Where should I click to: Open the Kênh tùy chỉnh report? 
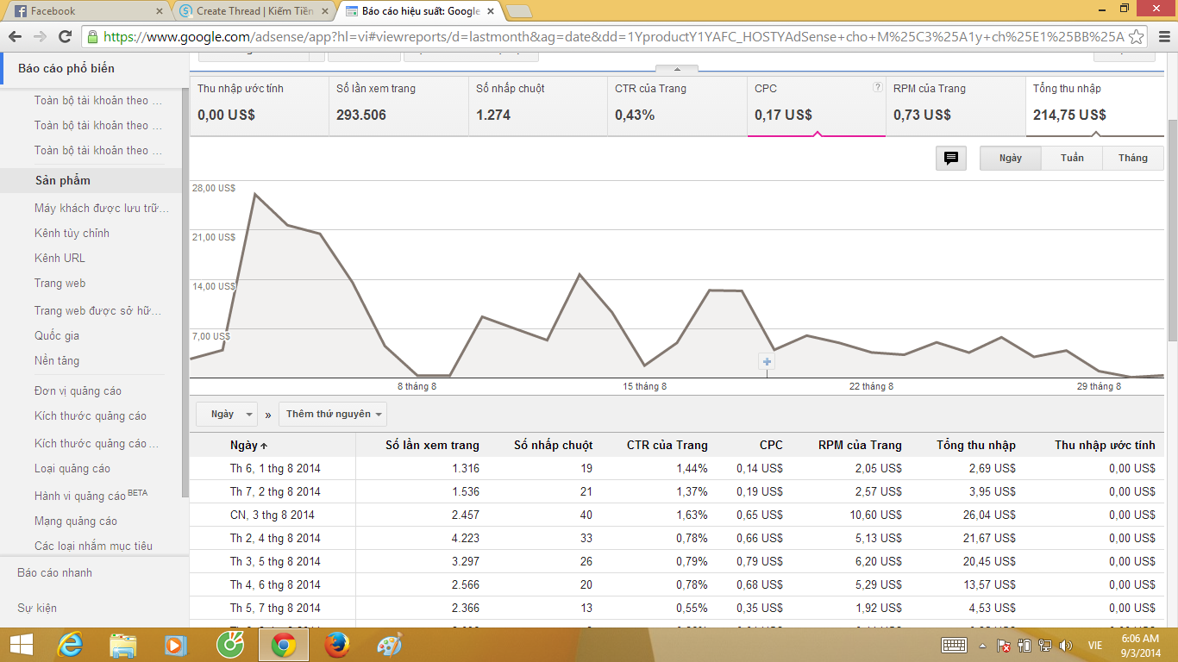(x=72, y=233)
